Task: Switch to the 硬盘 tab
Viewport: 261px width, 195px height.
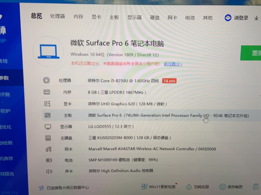Action: coord(155,18)
